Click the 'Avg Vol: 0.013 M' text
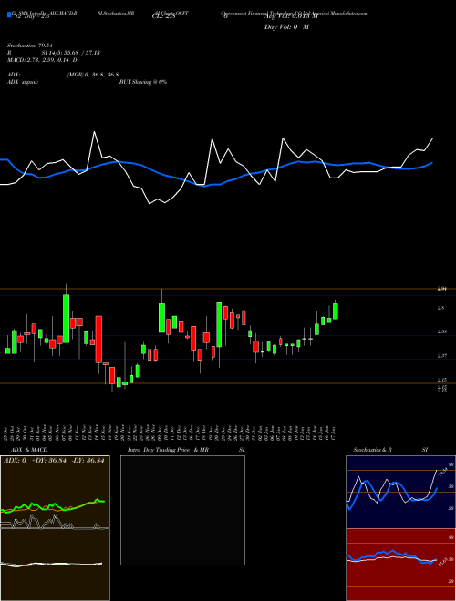The image size is (456, 601). (291, 16)
